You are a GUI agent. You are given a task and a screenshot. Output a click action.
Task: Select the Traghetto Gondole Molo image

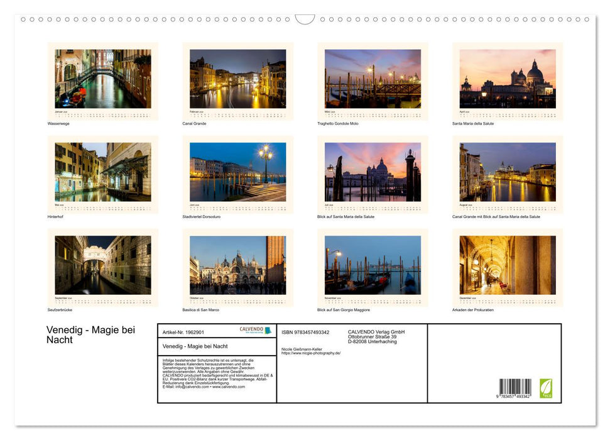click(373, 79)
